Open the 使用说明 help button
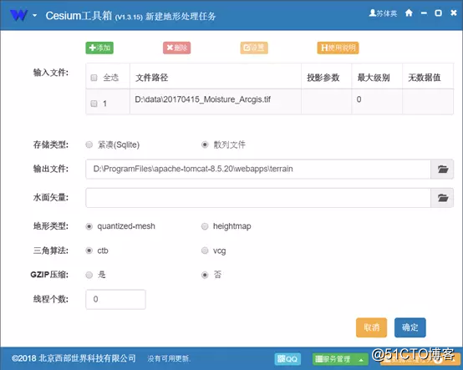Image resolution: width=463 pixels, height=370 pixels. (338, 48)
